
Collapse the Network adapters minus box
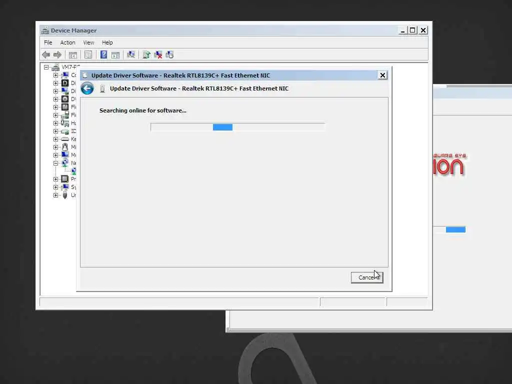pyautogui.click(x=56, y=163)
